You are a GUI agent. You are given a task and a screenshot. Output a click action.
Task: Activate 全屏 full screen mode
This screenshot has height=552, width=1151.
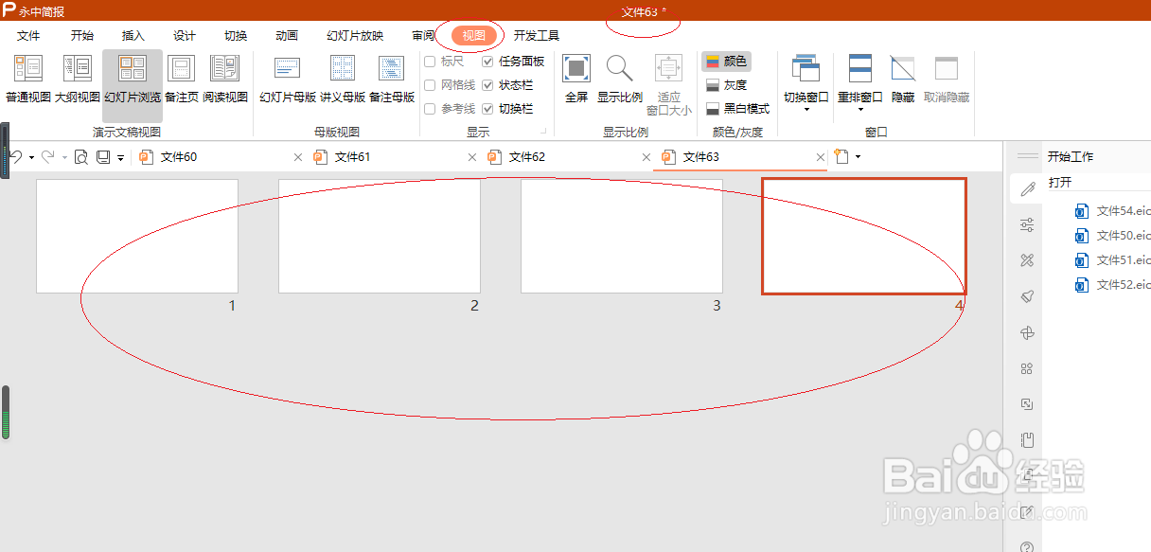point(575,80)
